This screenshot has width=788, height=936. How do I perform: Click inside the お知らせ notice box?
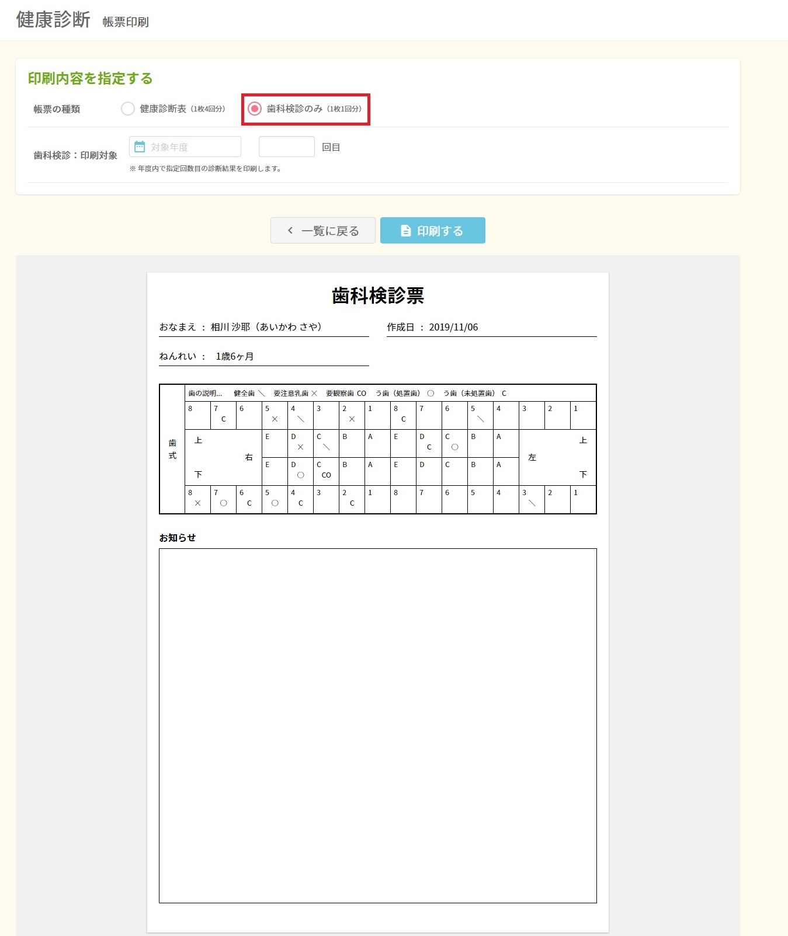(x=378, y=726)
